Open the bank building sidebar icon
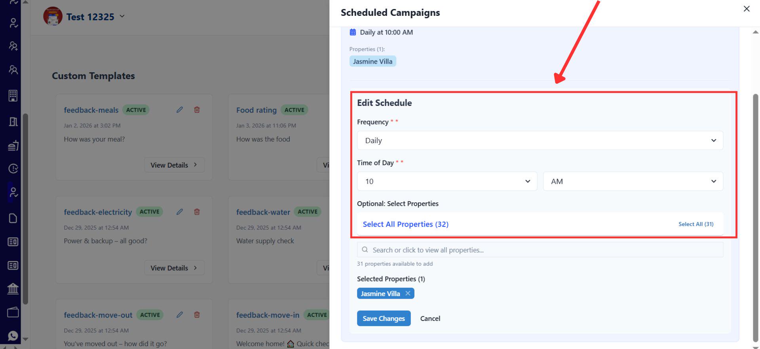760x349 pixels. (x=13, y=289)
